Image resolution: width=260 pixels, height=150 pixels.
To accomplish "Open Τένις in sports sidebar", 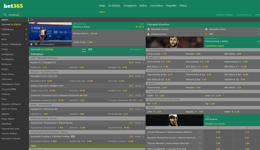I will 4,99.
